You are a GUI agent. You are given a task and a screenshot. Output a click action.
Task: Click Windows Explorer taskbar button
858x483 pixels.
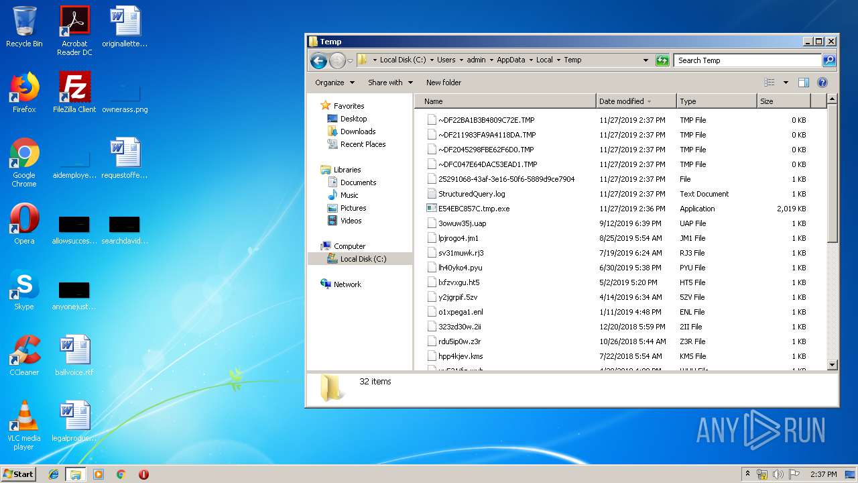[76, 474]
